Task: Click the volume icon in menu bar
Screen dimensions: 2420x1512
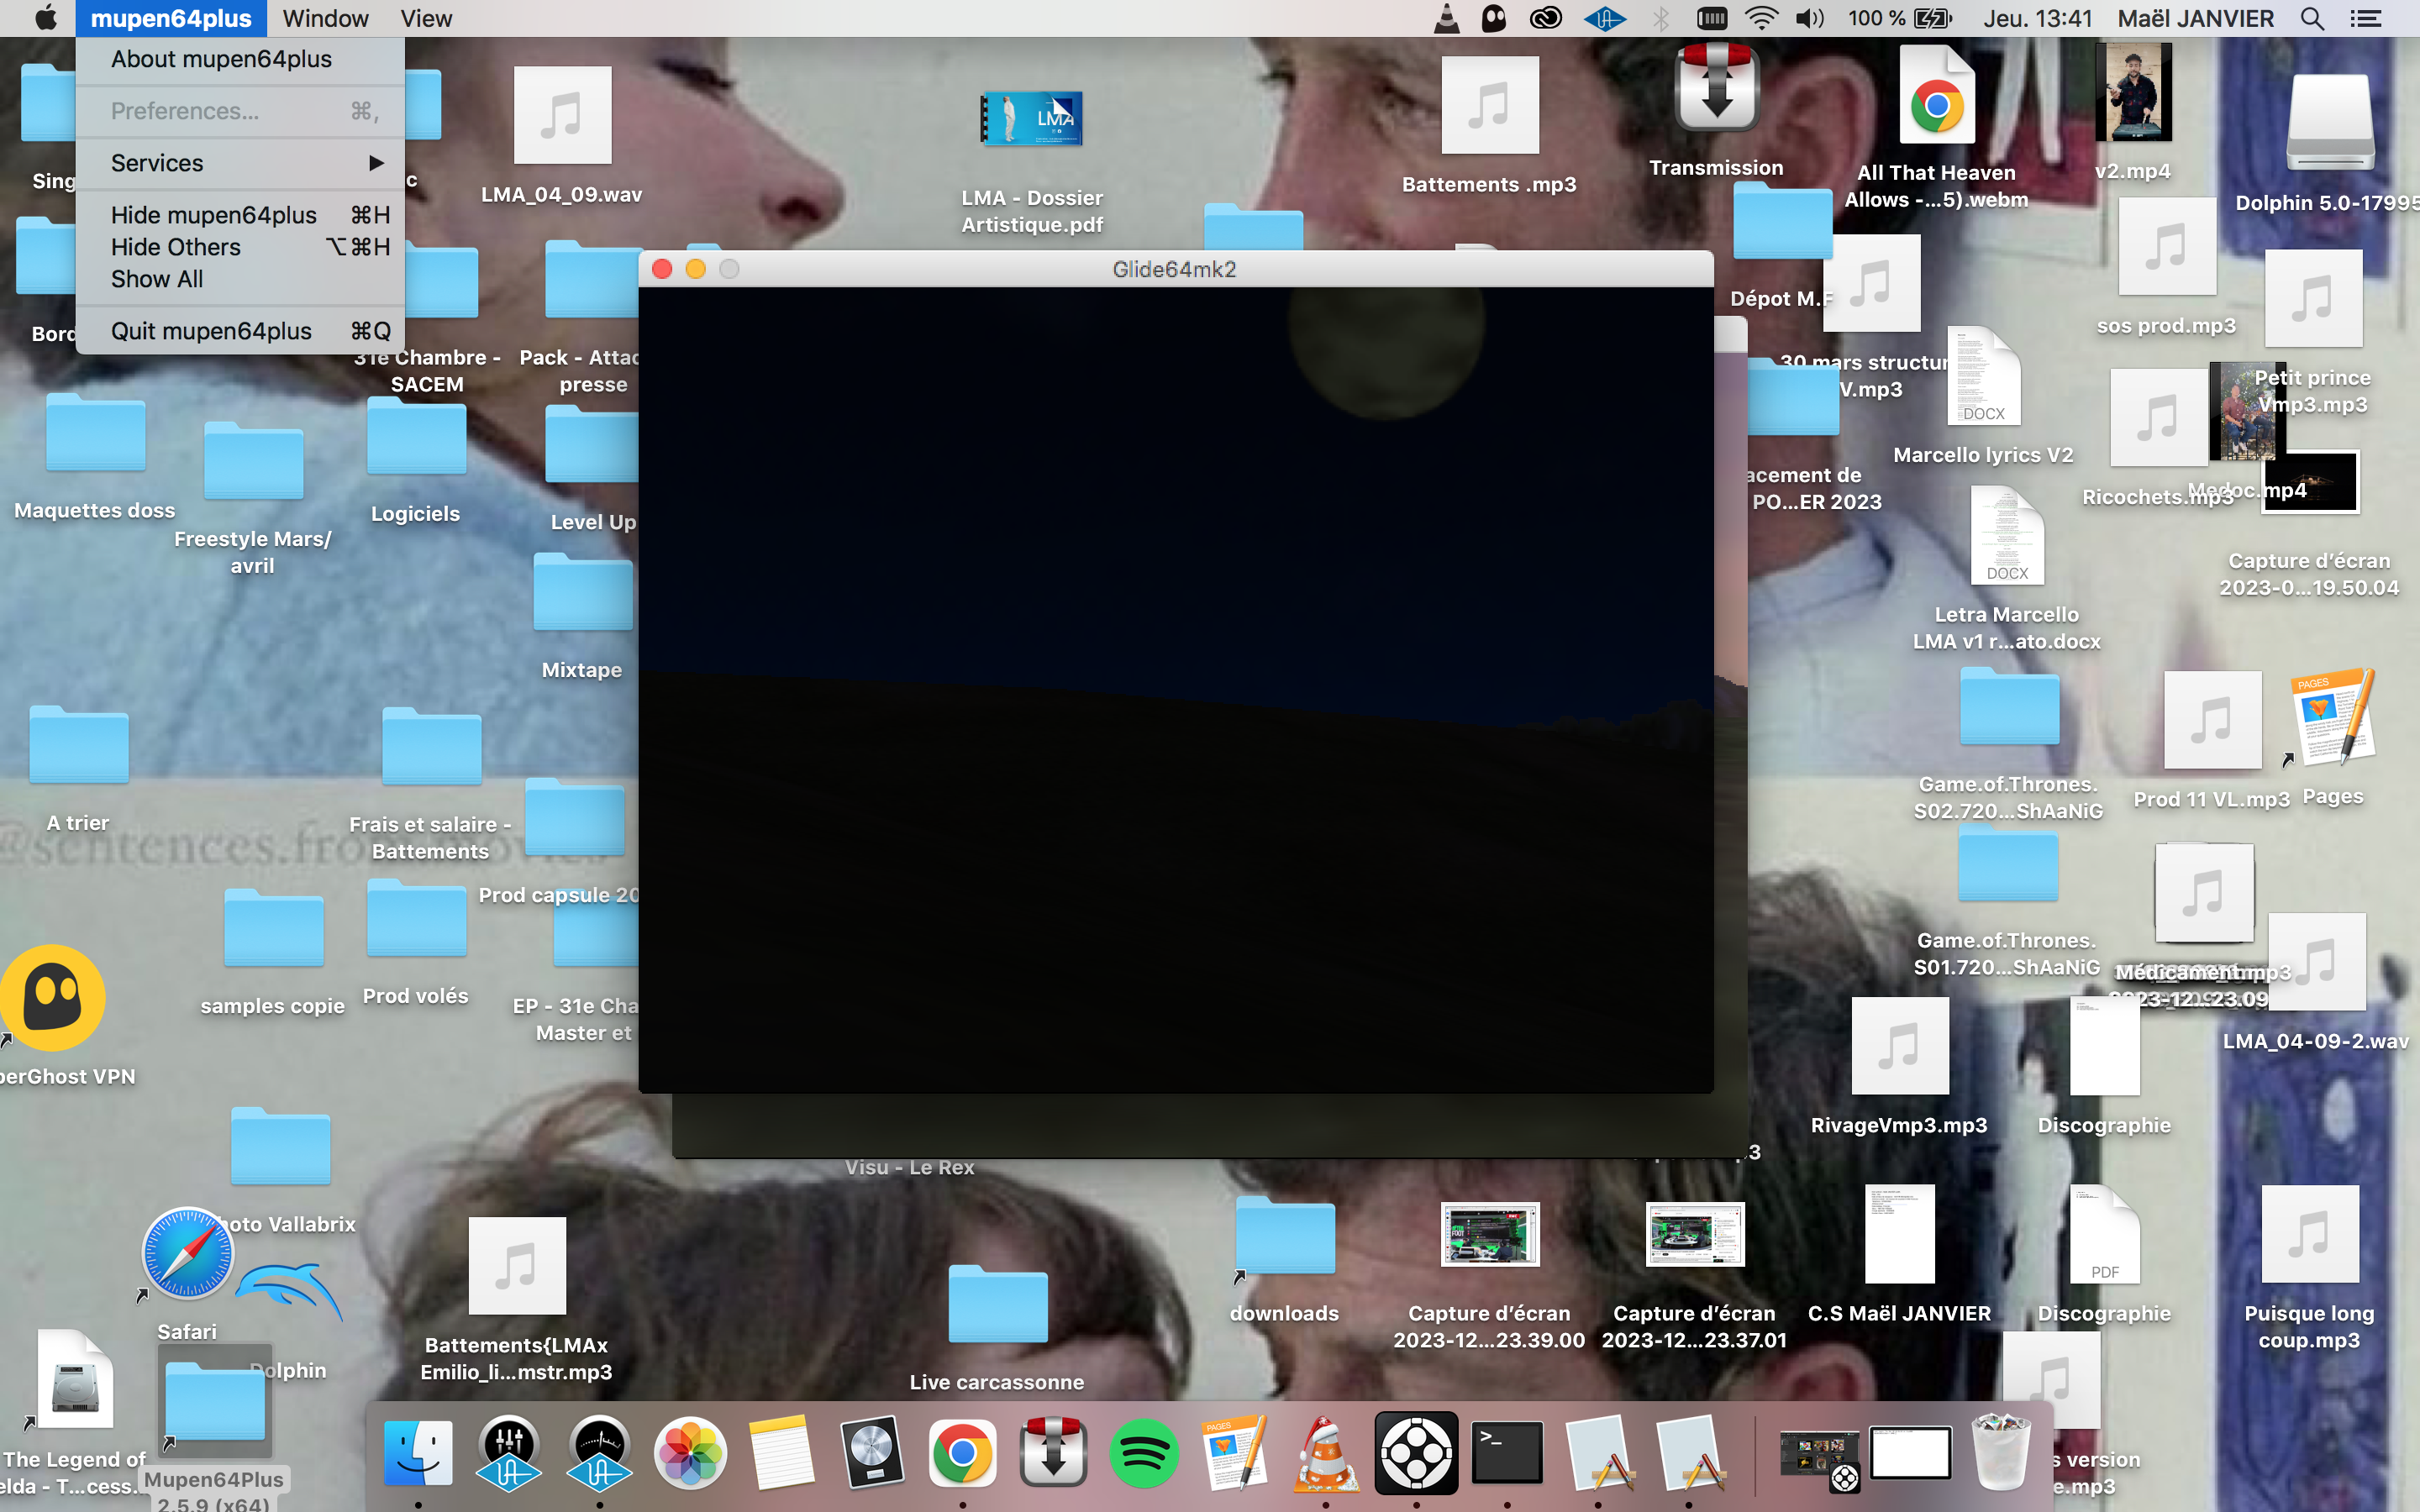Action: pos(1809,18)
